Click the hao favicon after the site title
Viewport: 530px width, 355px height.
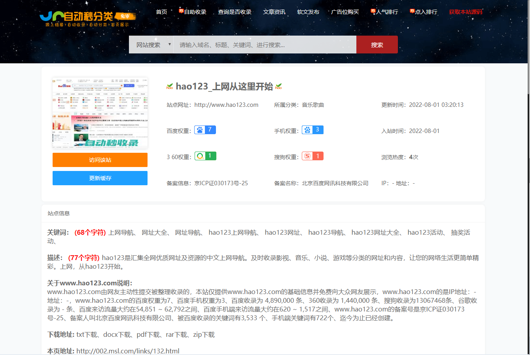point(278,86)
